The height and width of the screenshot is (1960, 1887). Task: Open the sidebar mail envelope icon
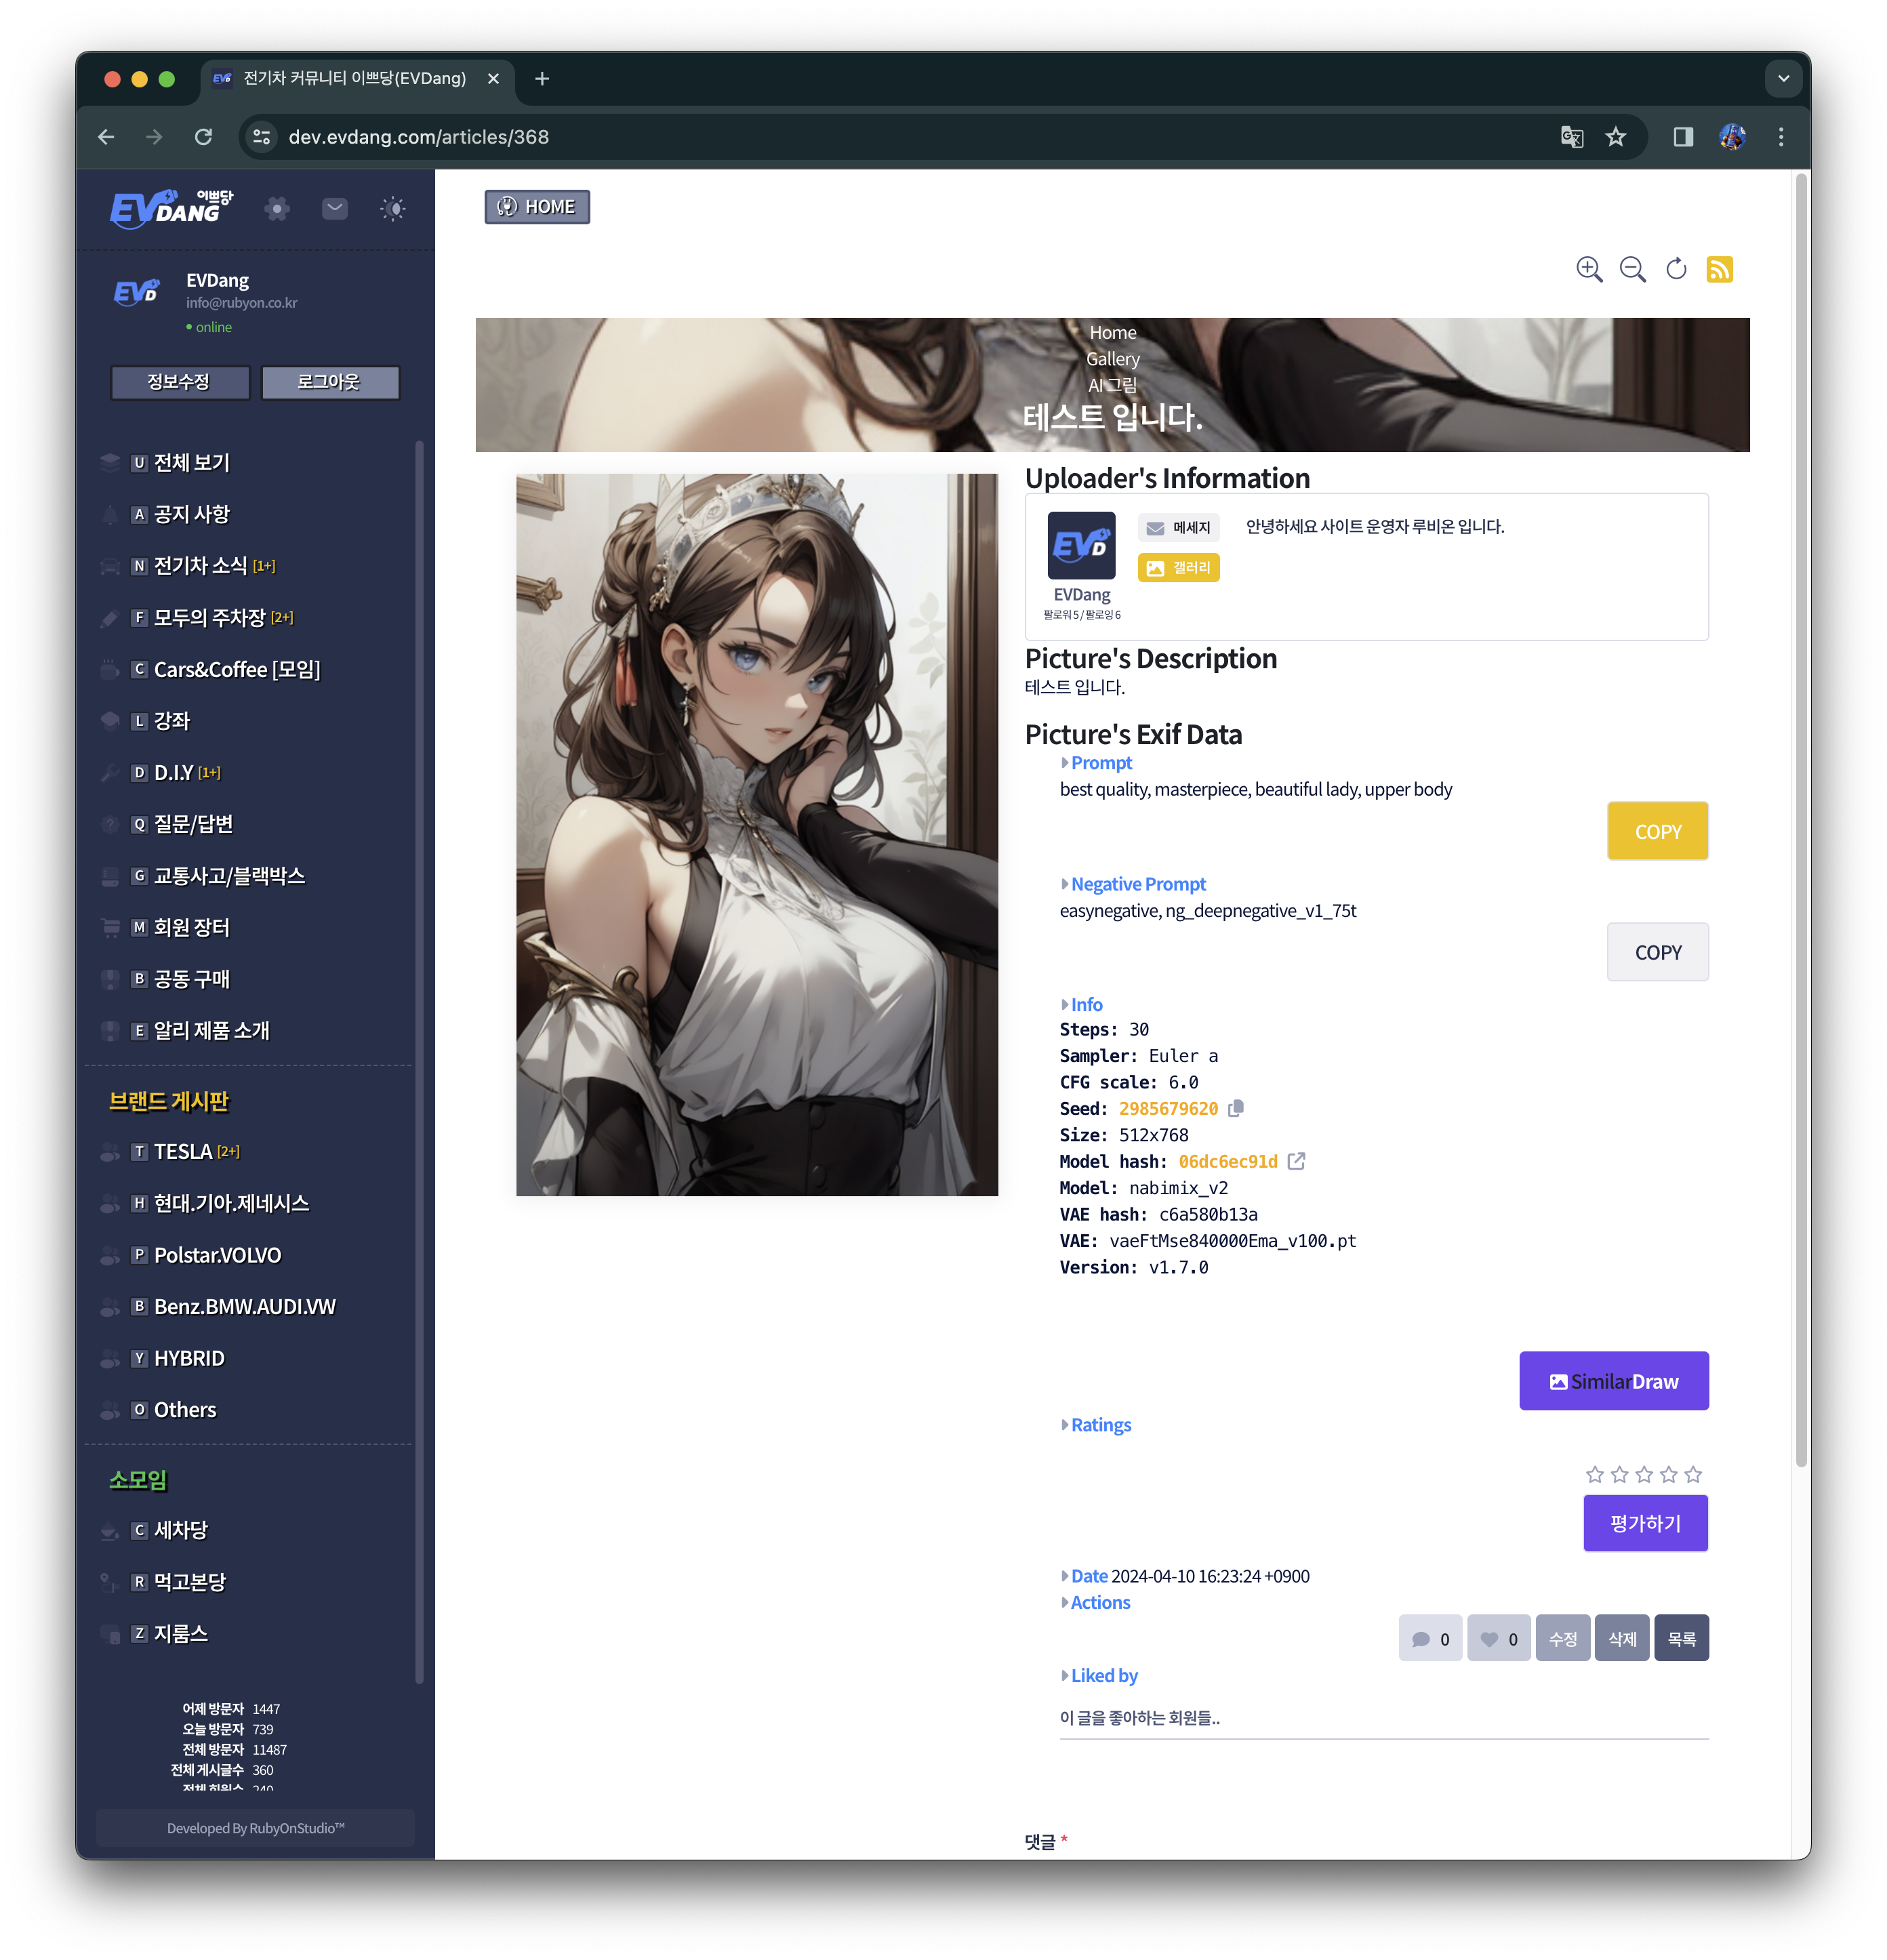(335, 208)
